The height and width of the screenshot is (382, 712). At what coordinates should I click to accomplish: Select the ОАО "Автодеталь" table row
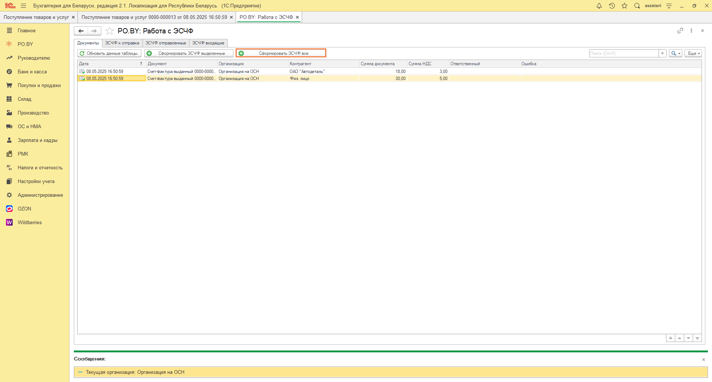307,72
